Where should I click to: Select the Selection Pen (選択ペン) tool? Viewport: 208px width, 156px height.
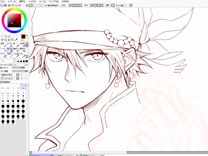click(x=16, y=50)
